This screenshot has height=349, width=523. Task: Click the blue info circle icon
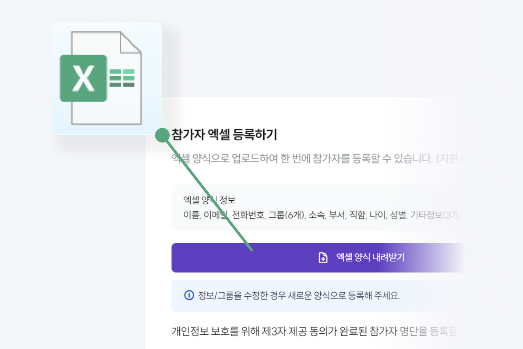pos(189,295)
